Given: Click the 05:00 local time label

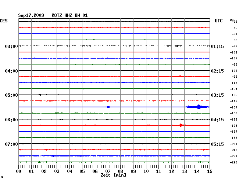Looking at the screenshot, I should pyautogui.click(x=11, y=95).
